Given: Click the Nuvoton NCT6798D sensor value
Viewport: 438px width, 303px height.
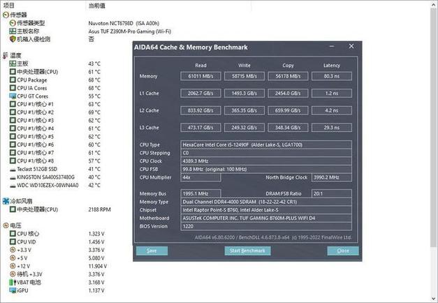Looking at the screenshot, I should [124, 23].
